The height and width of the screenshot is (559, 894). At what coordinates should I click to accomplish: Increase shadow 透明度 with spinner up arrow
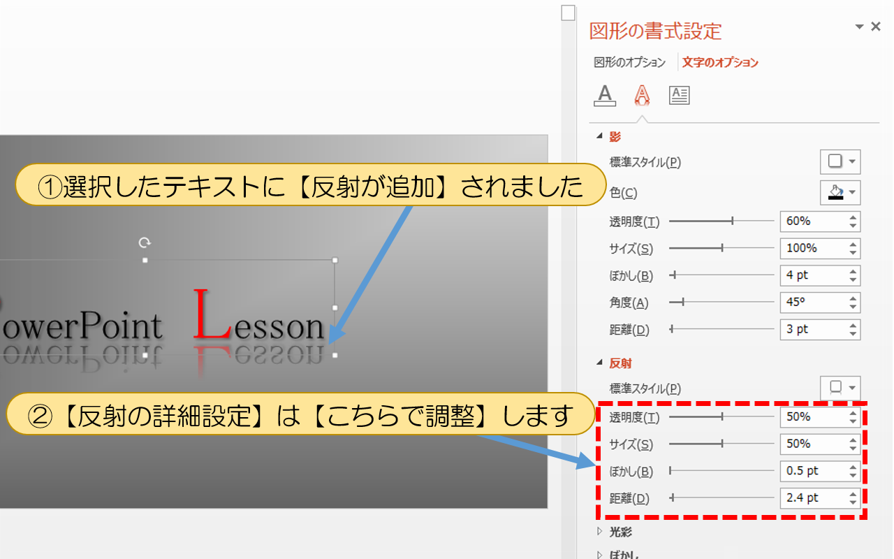[853, 217]
